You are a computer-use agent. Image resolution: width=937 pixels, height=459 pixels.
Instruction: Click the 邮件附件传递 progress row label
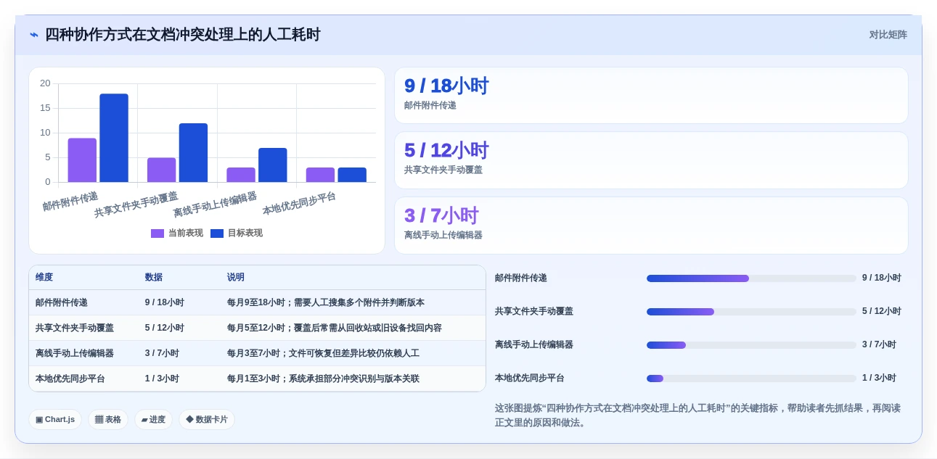[x=521, y=278]
